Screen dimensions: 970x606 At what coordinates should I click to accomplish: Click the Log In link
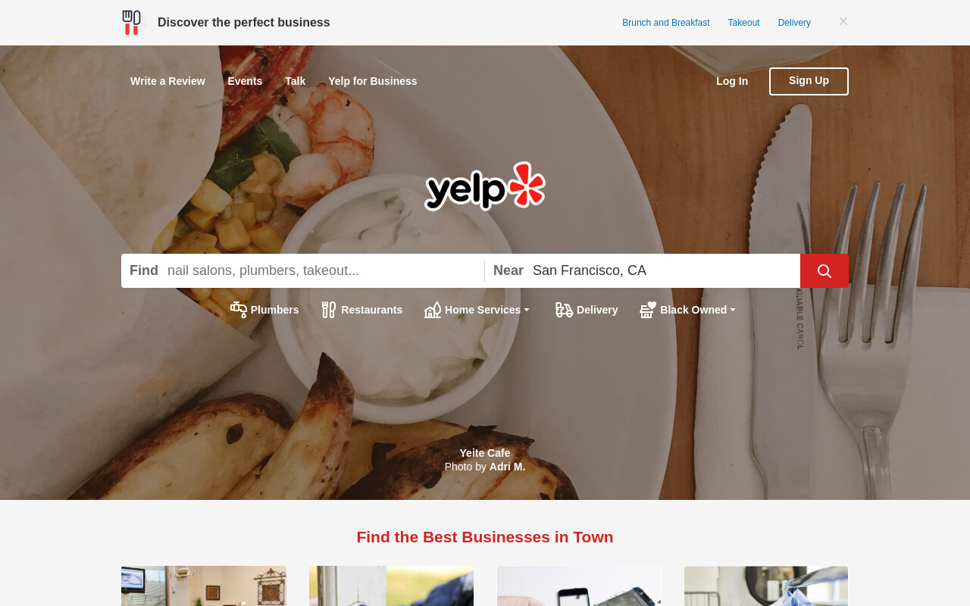tap(732, 81)
